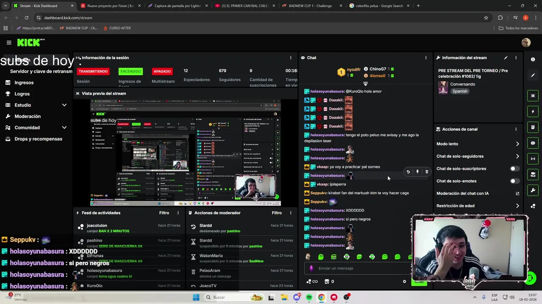Pin the hovered chat message
Viewport: 542px width, 304px height.
tap(418, 172)
